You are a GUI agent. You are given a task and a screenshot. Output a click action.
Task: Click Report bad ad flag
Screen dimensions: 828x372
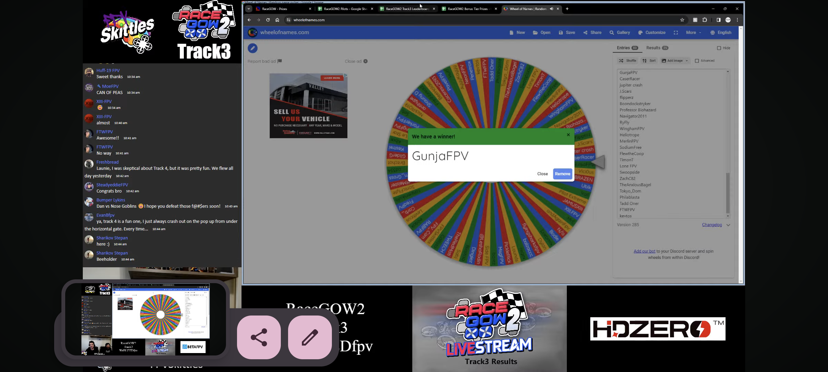265,61
